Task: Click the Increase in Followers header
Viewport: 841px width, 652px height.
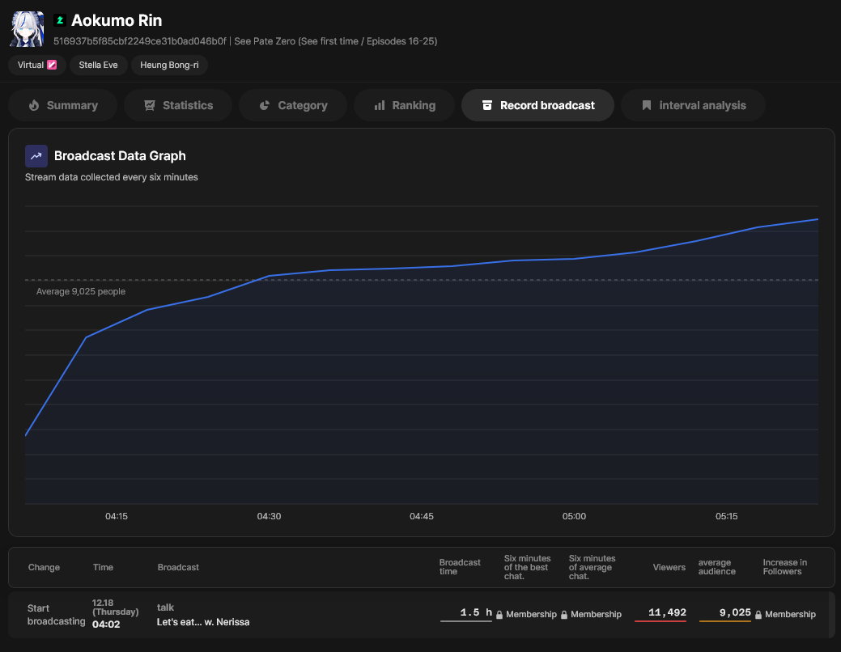Action: (x=784, y=567)
